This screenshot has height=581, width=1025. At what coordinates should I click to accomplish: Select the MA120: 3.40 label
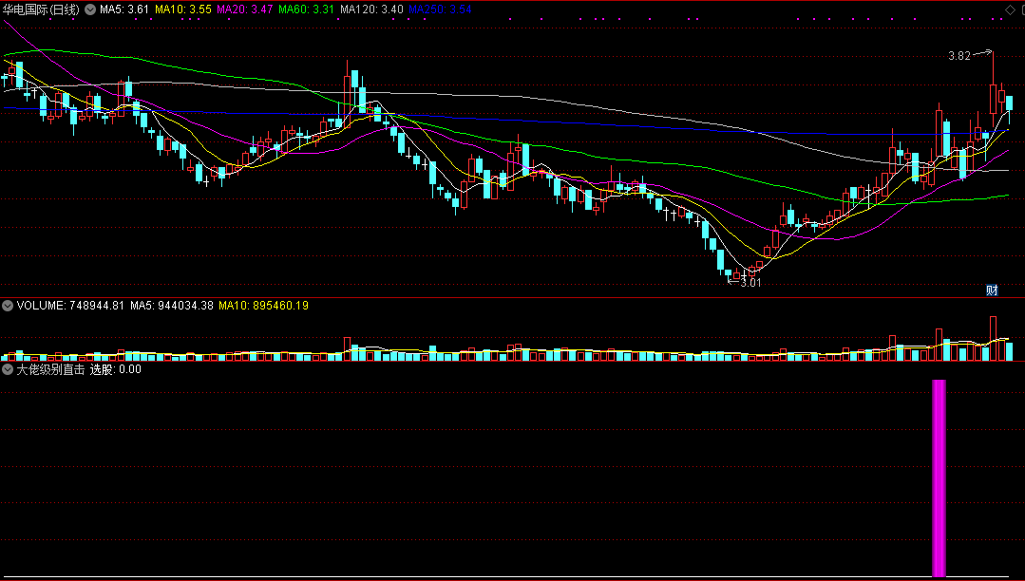(x=371, y=9)
